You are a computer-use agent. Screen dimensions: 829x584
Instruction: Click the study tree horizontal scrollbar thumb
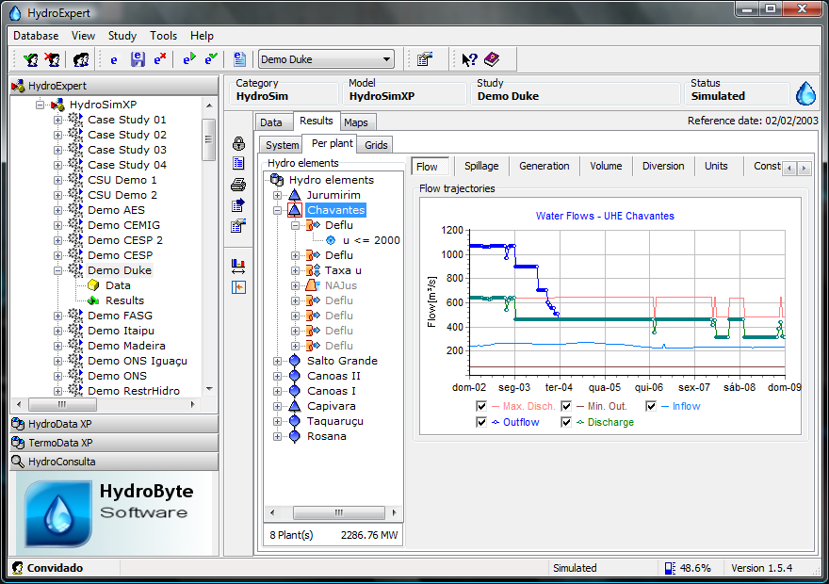[x=62, y=405]
